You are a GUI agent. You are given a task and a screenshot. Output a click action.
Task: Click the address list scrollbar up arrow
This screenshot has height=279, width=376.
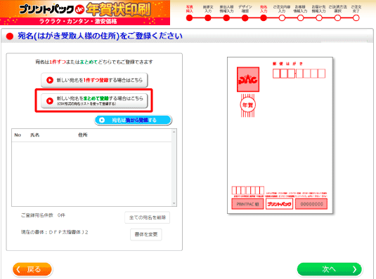tap(174, 132)
